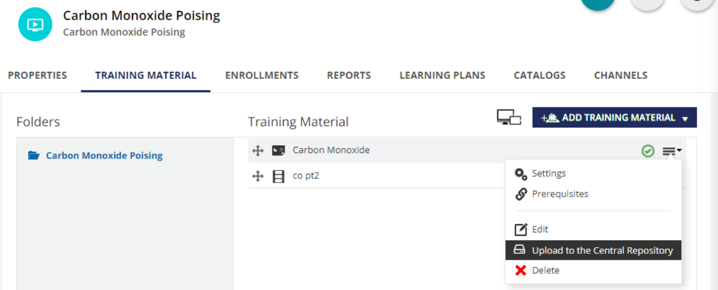
Task: Click the green published checkmark icon
Action: [648, 151]
